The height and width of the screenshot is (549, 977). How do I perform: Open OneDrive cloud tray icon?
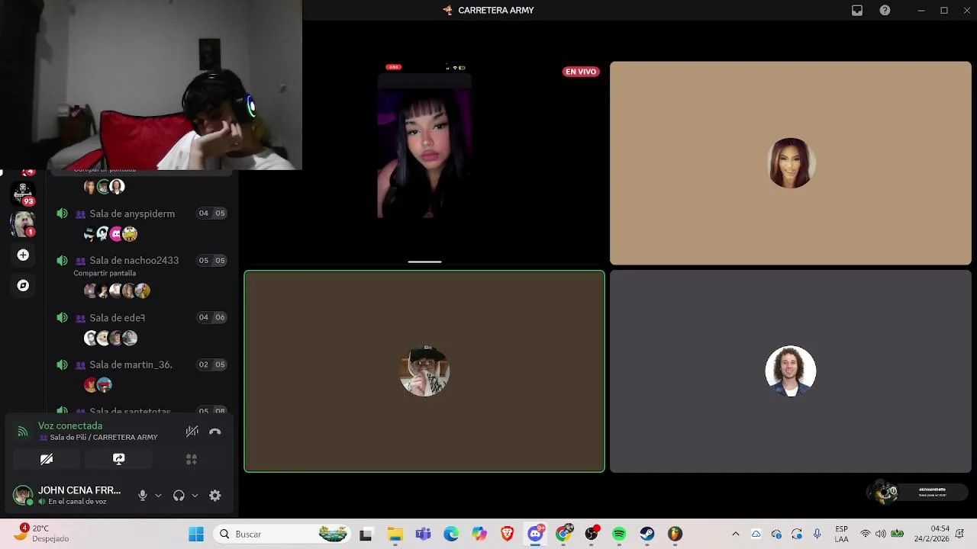(x=756, y=535)
